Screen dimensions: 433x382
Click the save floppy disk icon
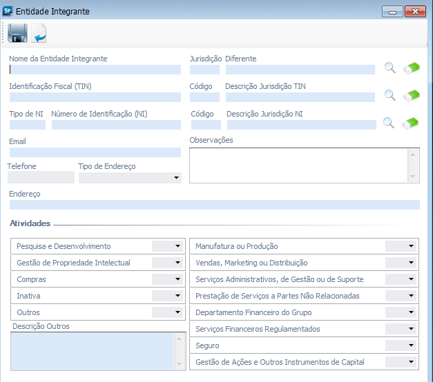point(17,33)
